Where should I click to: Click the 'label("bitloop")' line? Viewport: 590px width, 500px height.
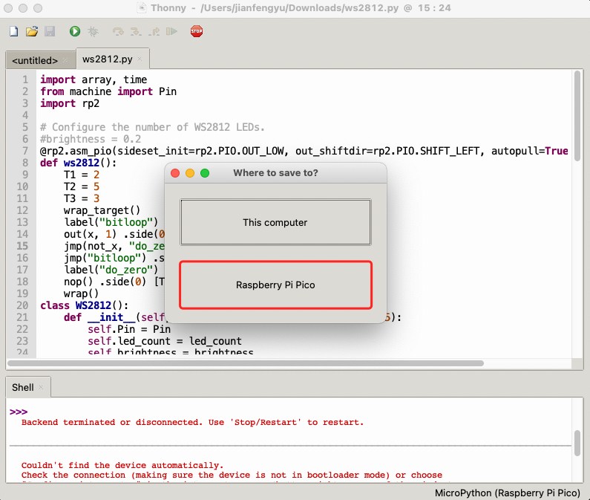(111, 222)
